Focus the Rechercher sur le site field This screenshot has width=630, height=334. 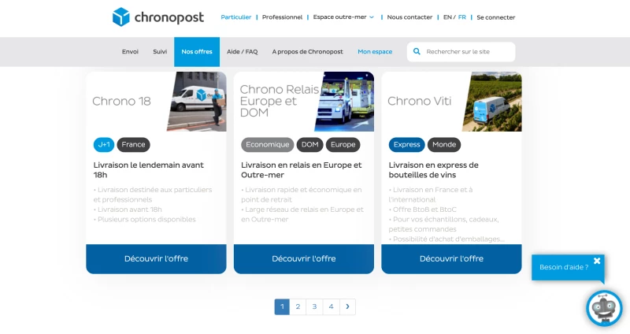click(461, 52)
